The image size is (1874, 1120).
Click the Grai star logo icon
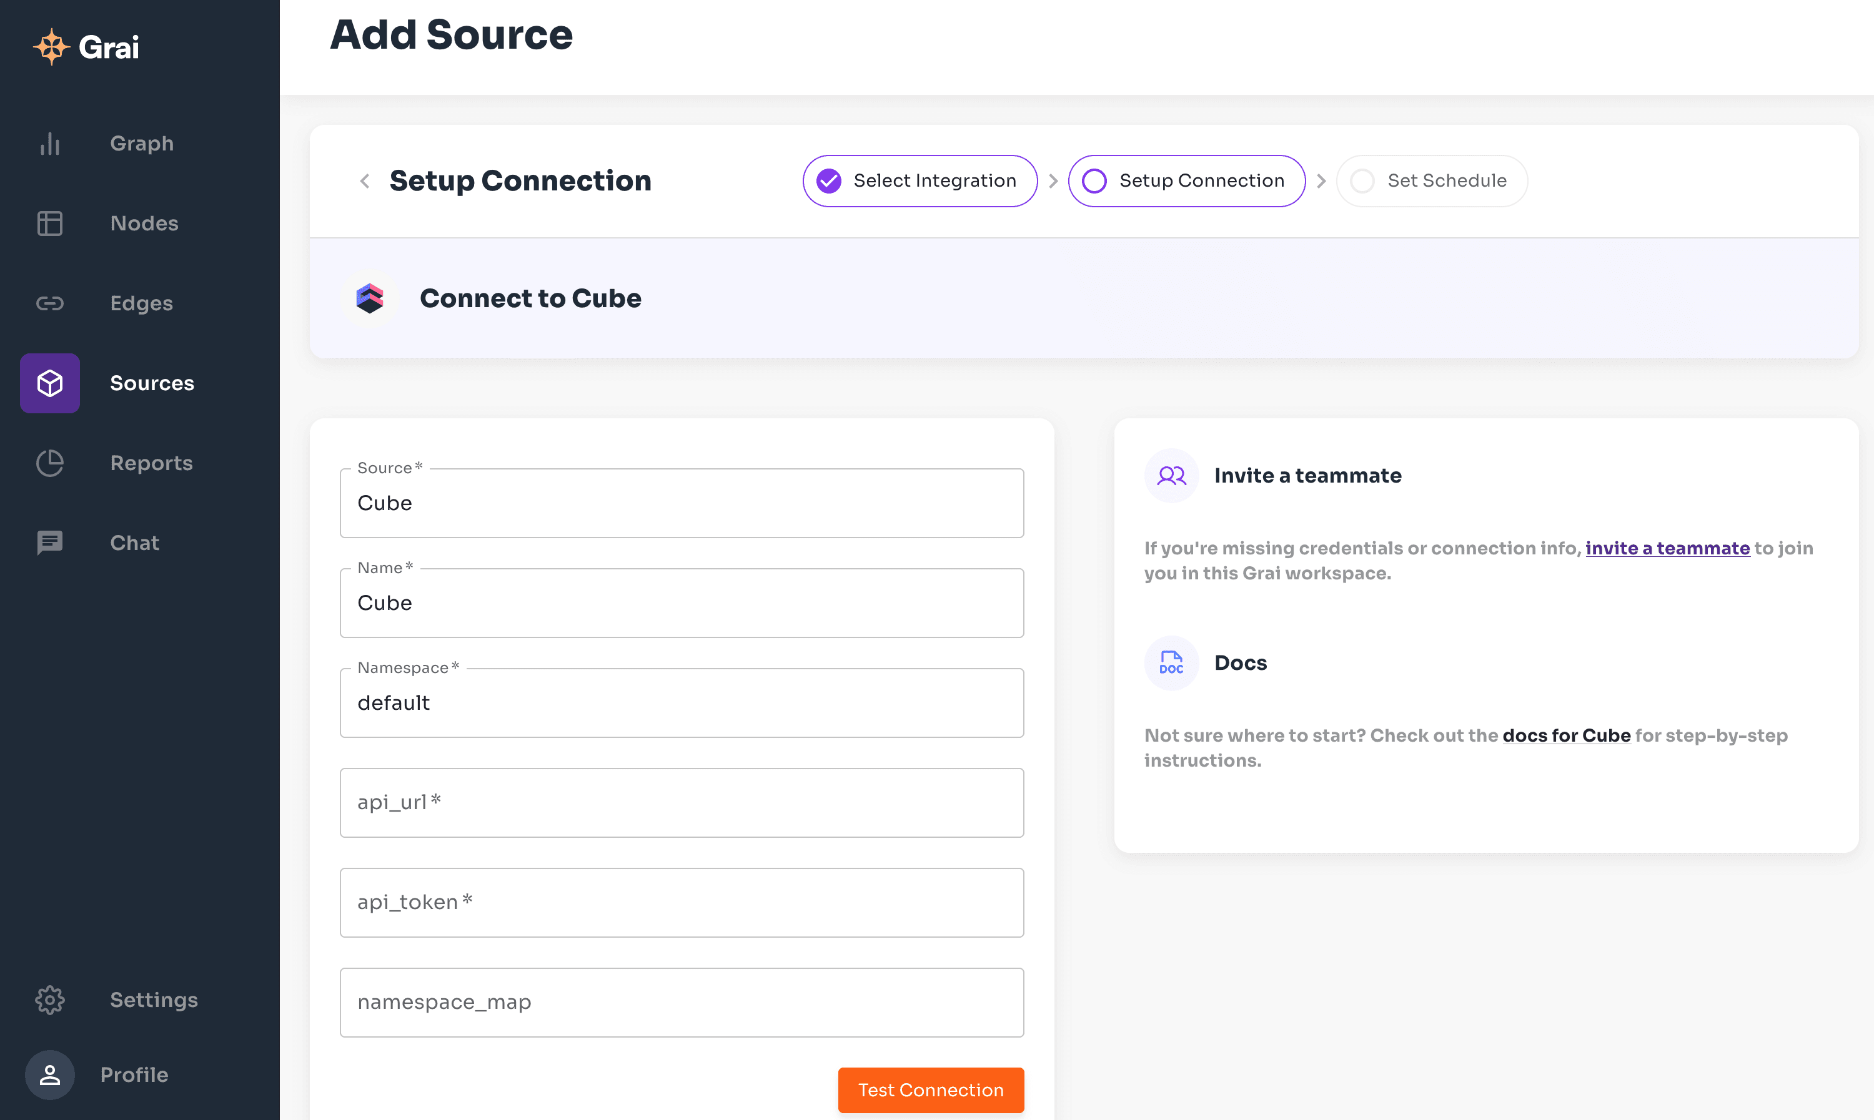click(x=51, y=47)
